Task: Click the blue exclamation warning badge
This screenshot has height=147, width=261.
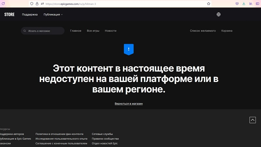Action: pos(129,50)
